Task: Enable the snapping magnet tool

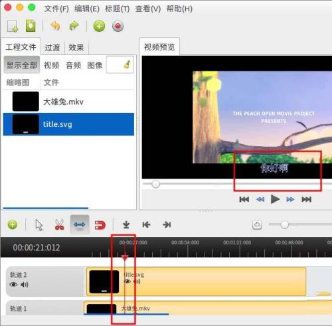Action: click(100, 225)
